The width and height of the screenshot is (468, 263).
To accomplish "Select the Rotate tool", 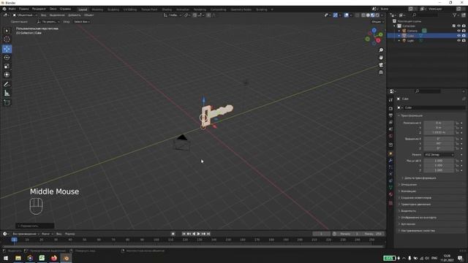I will click(7, 58).
